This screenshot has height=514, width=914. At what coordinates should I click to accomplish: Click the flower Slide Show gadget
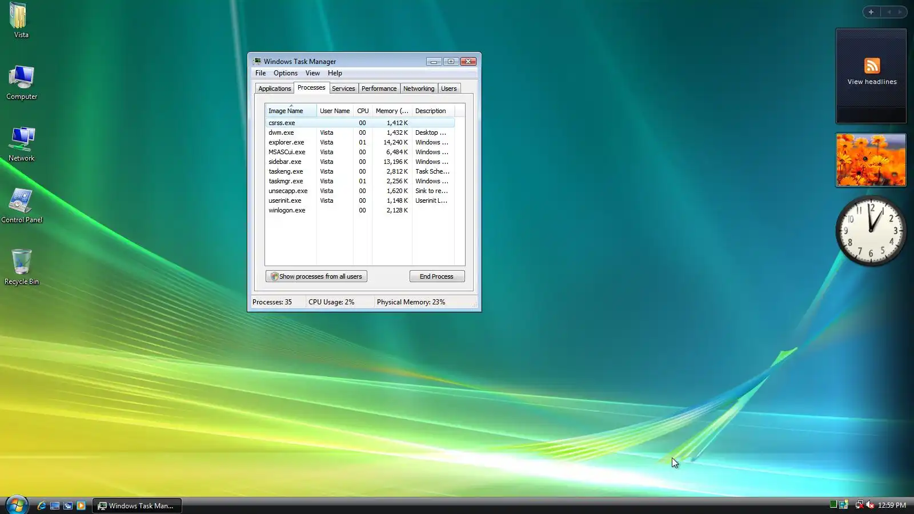point(871,160)
